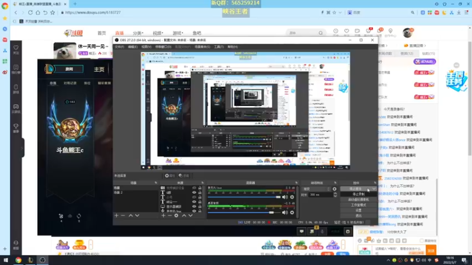This screenshot has height=265, width=472.
Task: Open the OBS taskbar icon
Action: 42,260
